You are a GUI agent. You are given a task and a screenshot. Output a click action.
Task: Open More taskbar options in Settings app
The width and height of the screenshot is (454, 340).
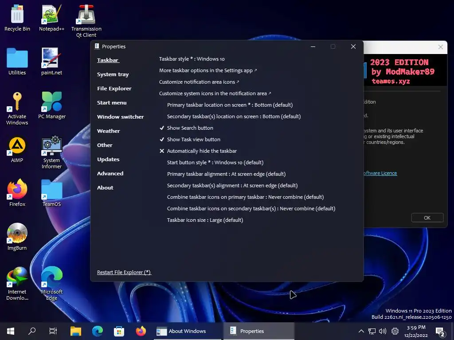click(207, 70)
